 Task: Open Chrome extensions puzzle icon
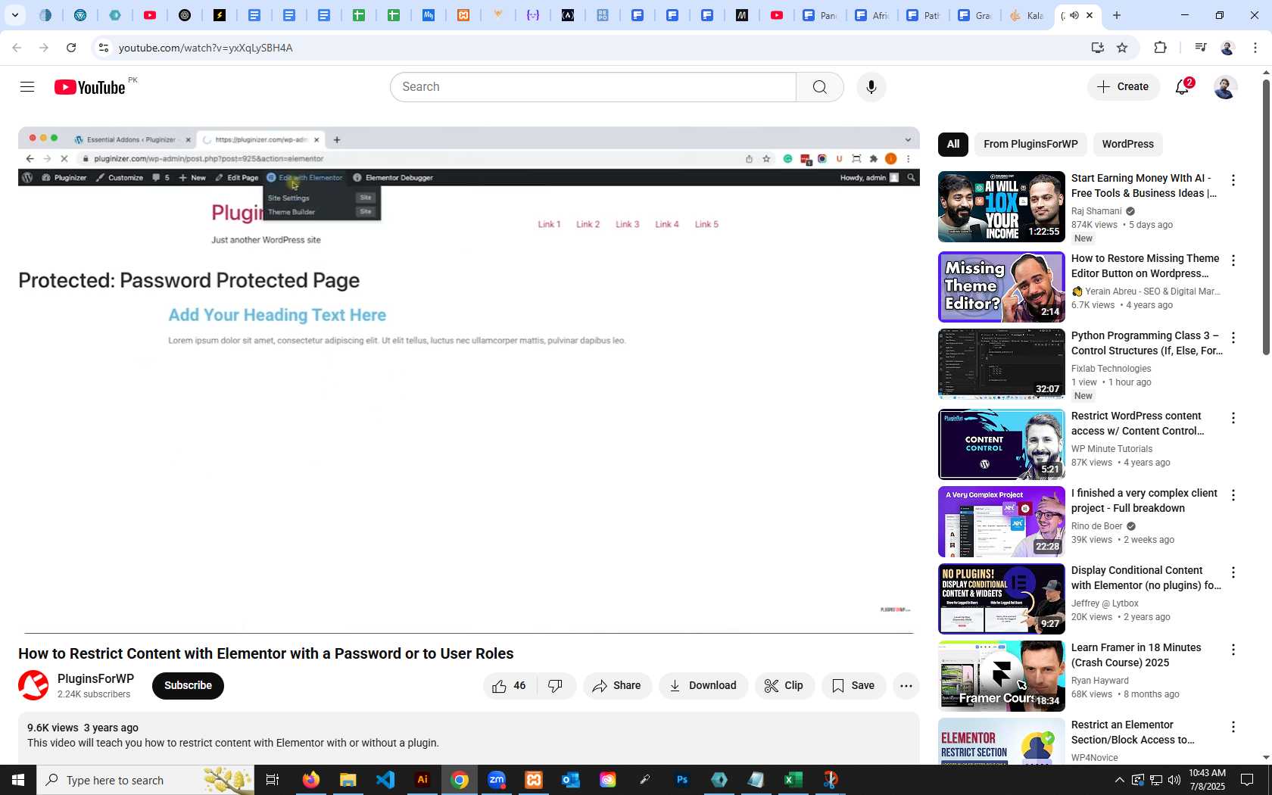[x=1160, y=48]
